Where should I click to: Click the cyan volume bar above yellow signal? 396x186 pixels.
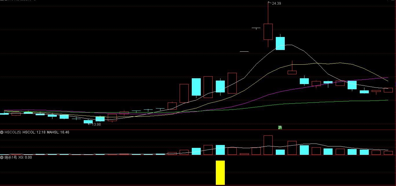click(220, 150)
